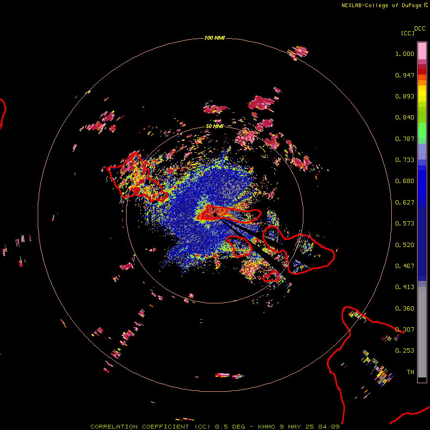Click the 50 NMI range ring label
The width and height of the screenshot is (430, 430).
tap(215, 126)
